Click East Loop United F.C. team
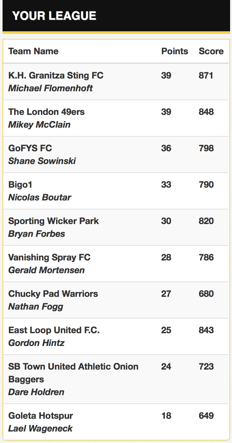This screenshot has width=232, height=443. click(54, 330)
